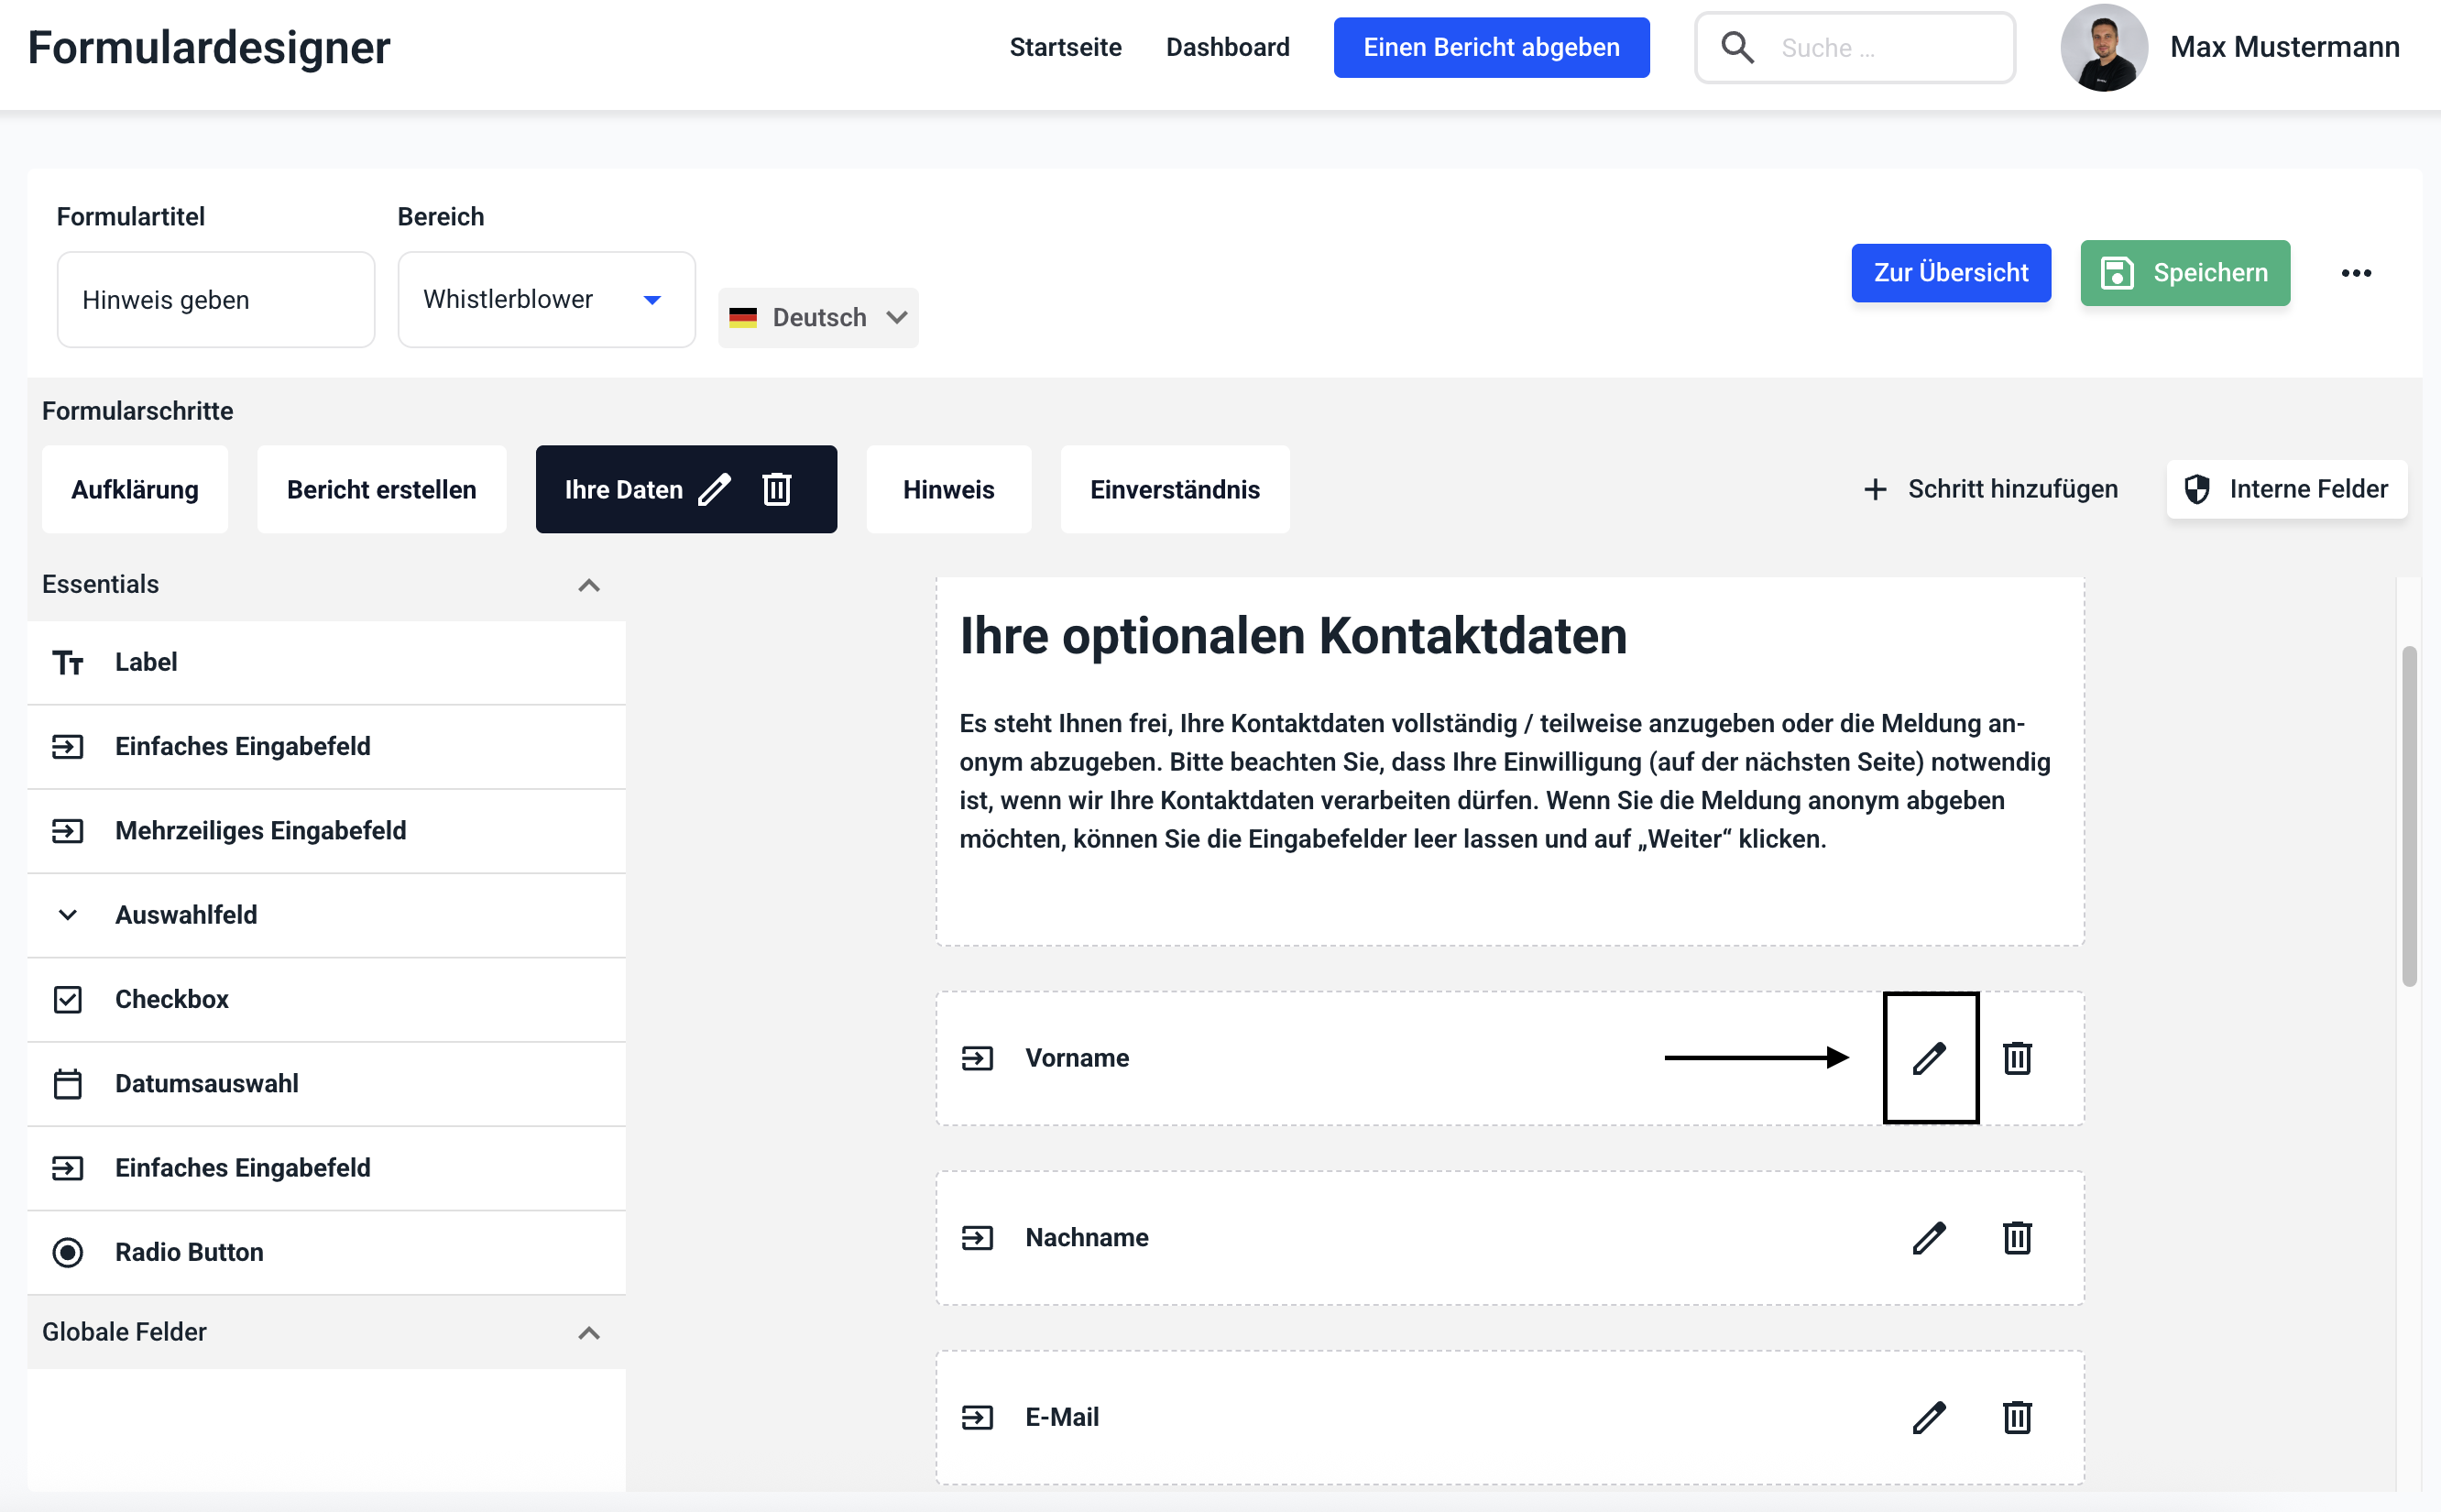Screen dimensions: 2441x1512
Task: Click the Formulartitel input field
Action: pos(215,299)
